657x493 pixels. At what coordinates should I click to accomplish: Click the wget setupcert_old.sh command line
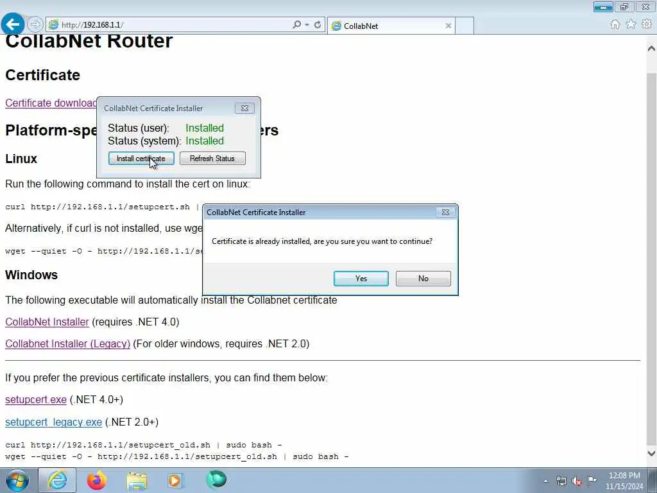coord(176,456)
